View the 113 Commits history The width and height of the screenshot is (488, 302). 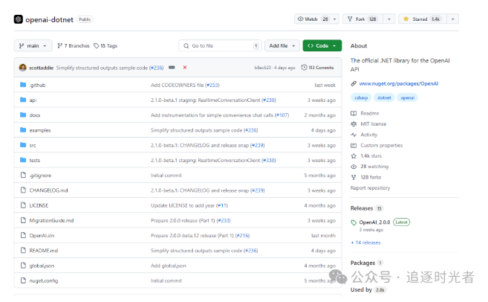pyautogui.click(x=317, y=68)
